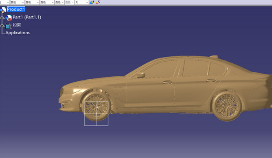This screenshot has height=158, width=272.
Task: Expand the Part1 (Part1.1) node
Action: (x=2, y=18)
